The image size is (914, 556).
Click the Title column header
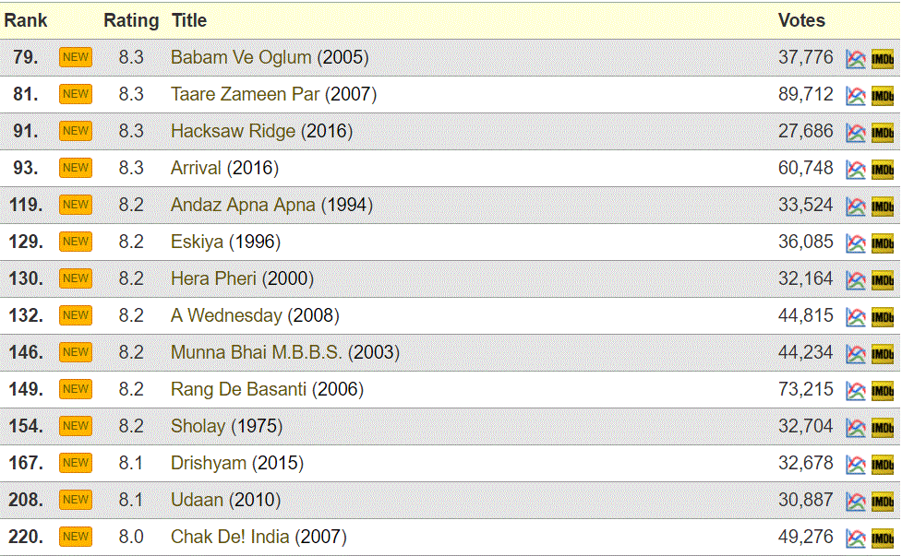[x=189, y=20]
